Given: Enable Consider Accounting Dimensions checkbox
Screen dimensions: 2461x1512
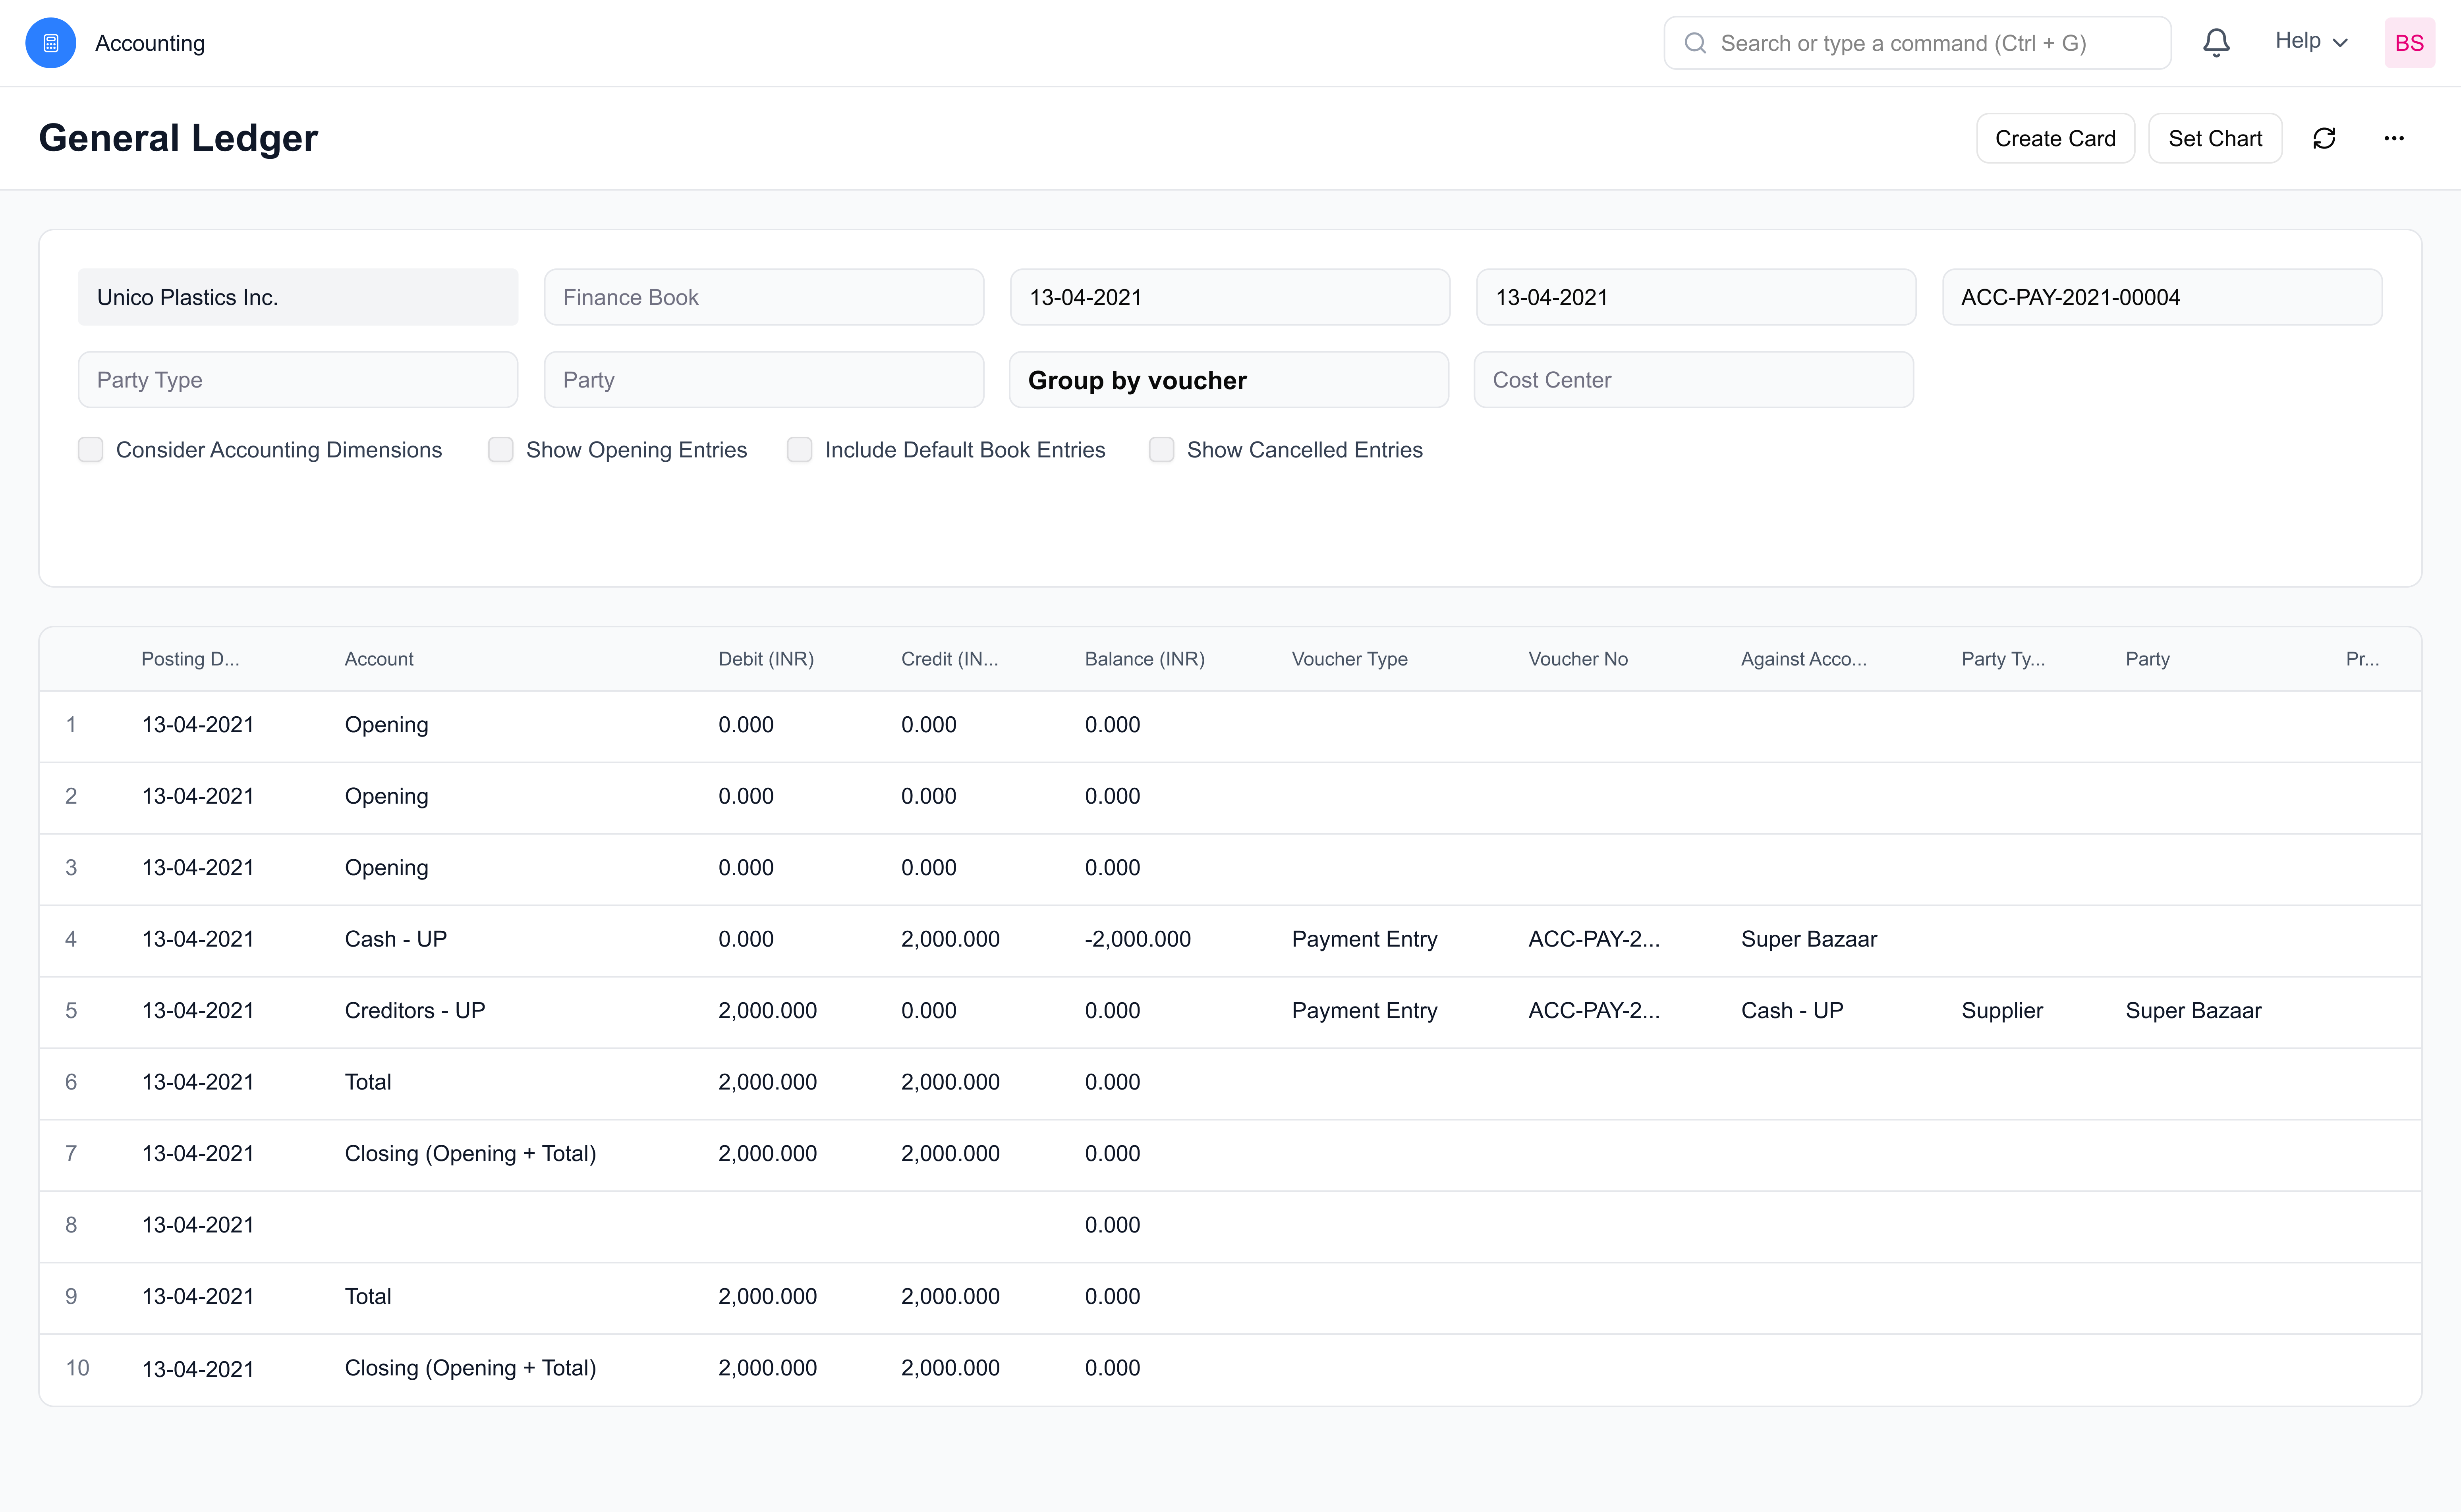Looking at the screenshot, I should (91, 450).
